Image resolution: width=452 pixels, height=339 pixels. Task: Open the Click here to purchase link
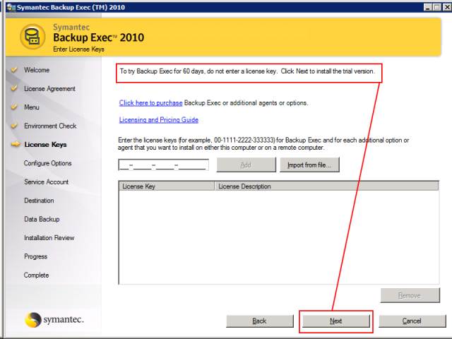click(150, 103)
